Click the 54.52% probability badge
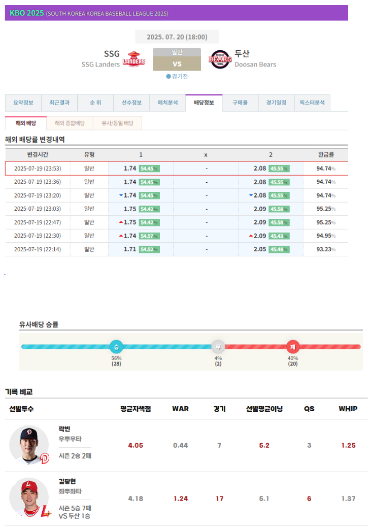 149,249
